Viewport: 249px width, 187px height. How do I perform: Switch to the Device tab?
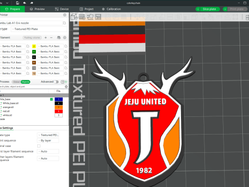pos(62,9)
